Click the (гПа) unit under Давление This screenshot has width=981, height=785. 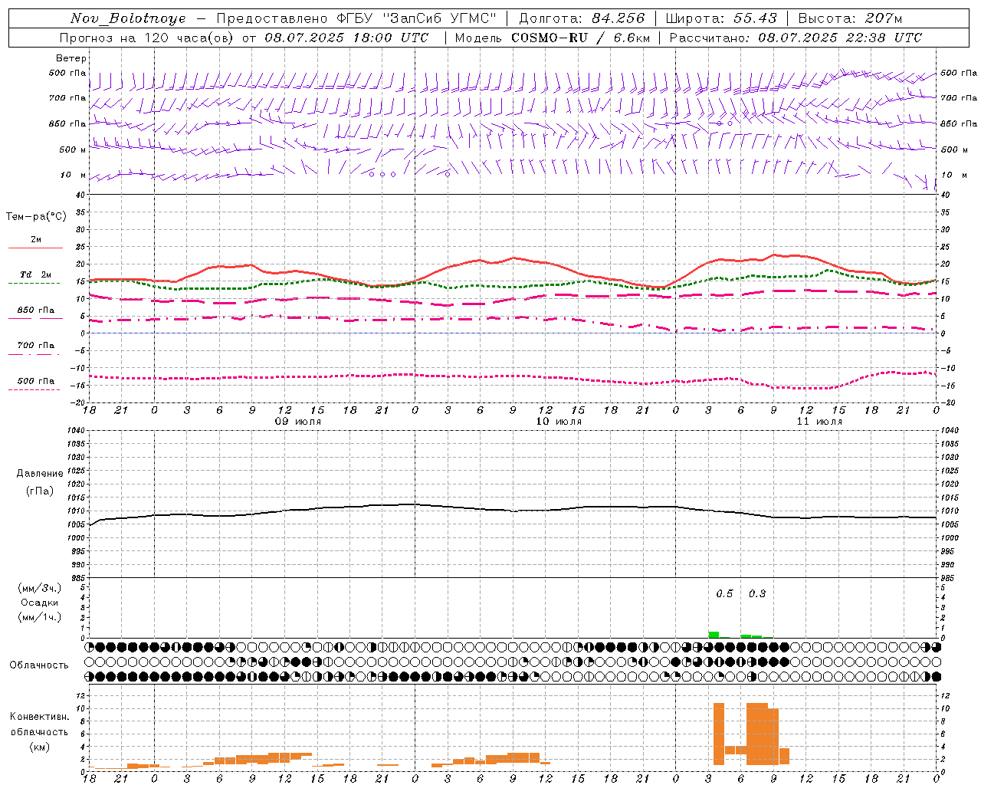click(40, 491)
